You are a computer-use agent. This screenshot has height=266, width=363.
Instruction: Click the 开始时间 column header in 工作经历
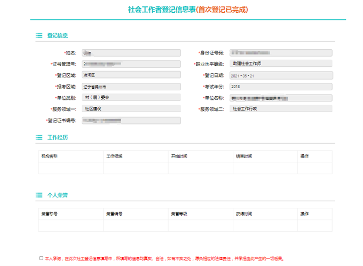179,157
